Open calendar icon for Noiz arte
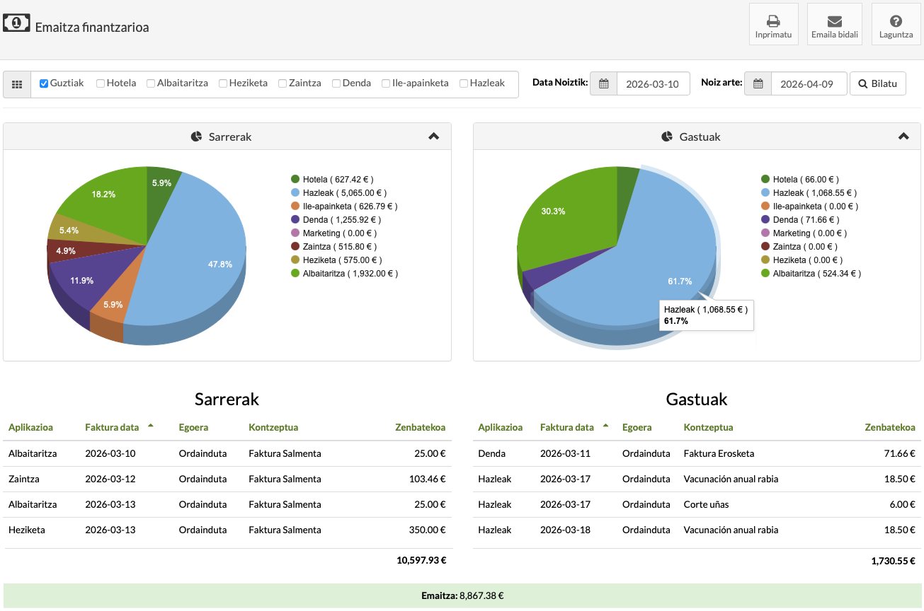The height and width of the screenshot is (611, 924). click(758, 83)
